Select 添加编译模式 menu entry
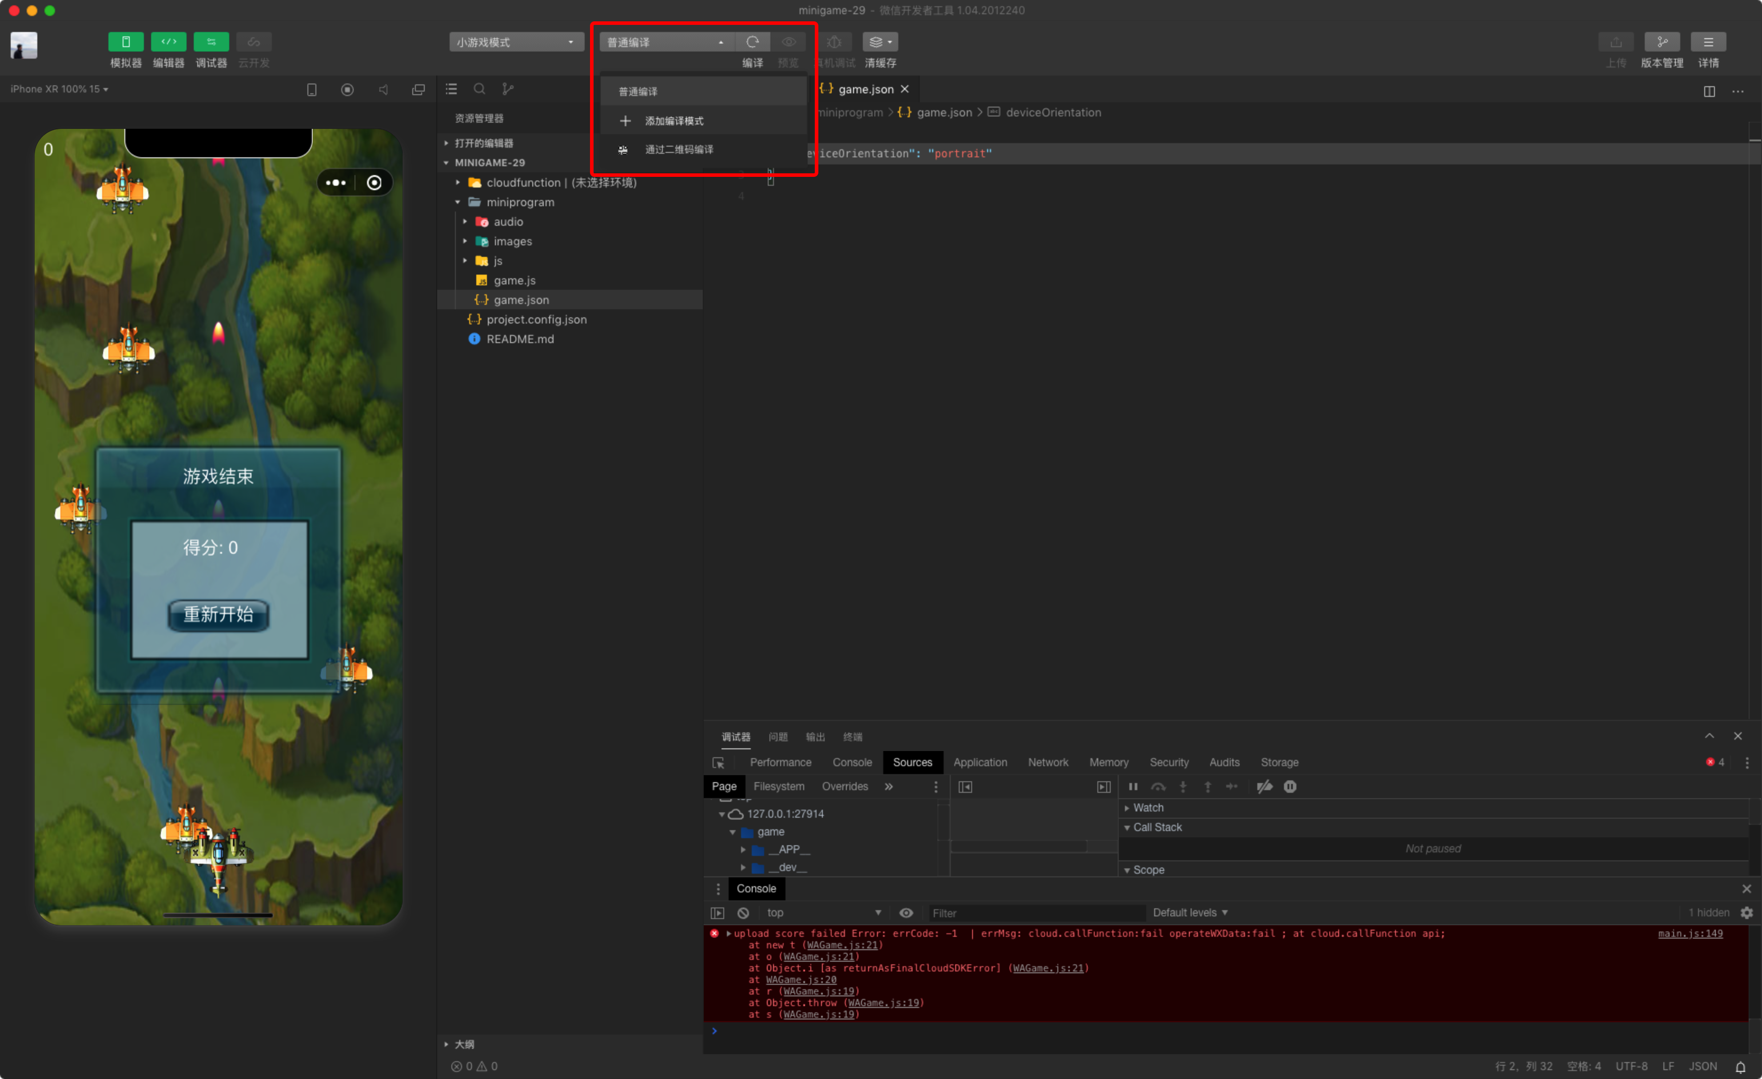Image resolution: width=1762 pixels, height=1079 pixels. coord(674,121)
